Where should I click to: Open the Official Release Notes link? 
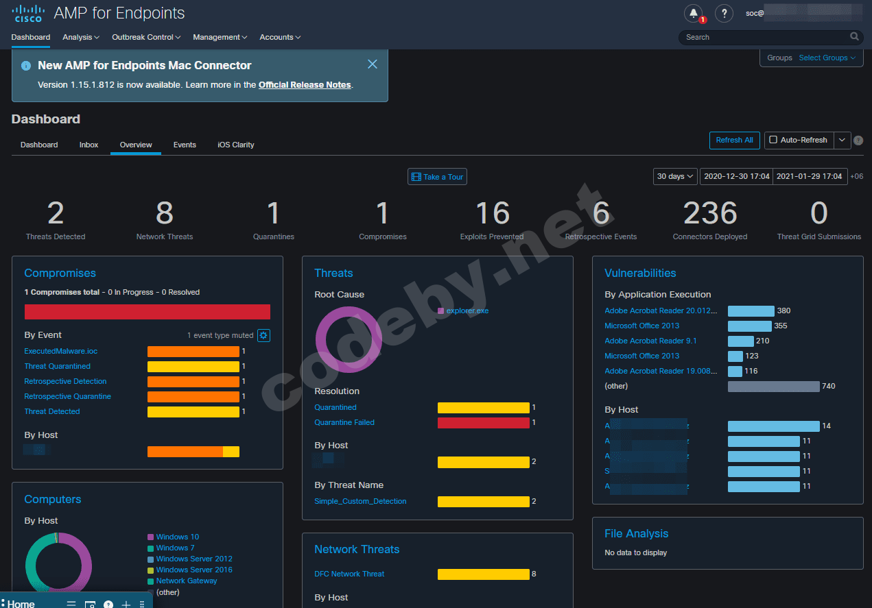(305, 85)
